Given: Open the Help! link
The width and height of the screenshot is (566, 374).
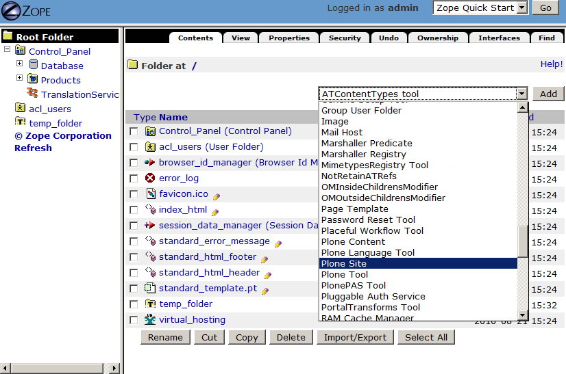Looking at the screenshot, I should coord(551,64).
